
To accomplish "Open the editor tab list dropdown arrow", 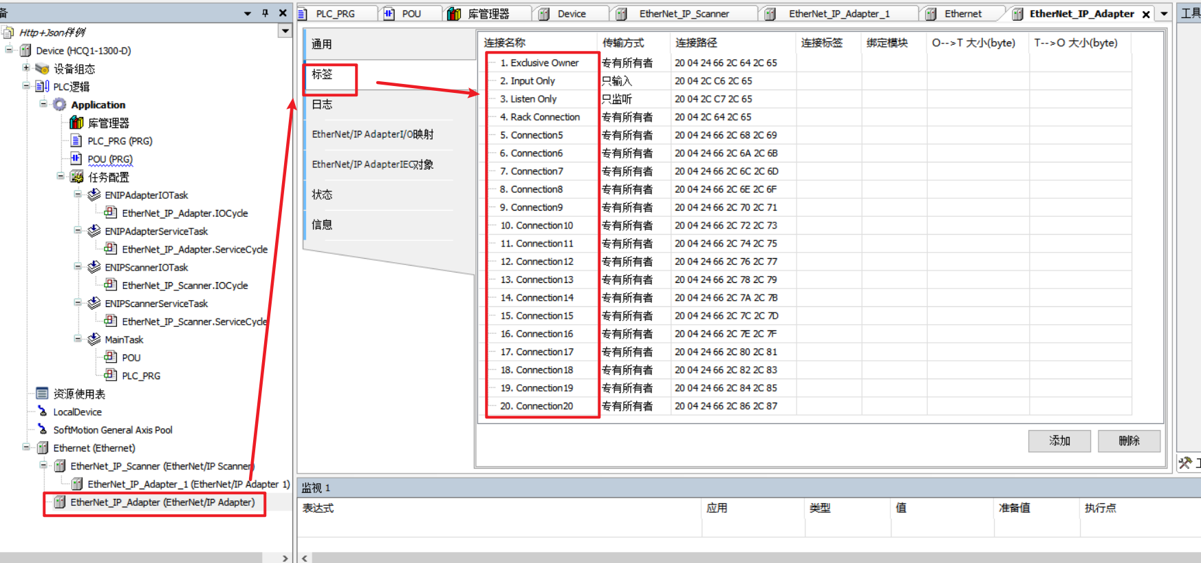I will point(1164,14).
